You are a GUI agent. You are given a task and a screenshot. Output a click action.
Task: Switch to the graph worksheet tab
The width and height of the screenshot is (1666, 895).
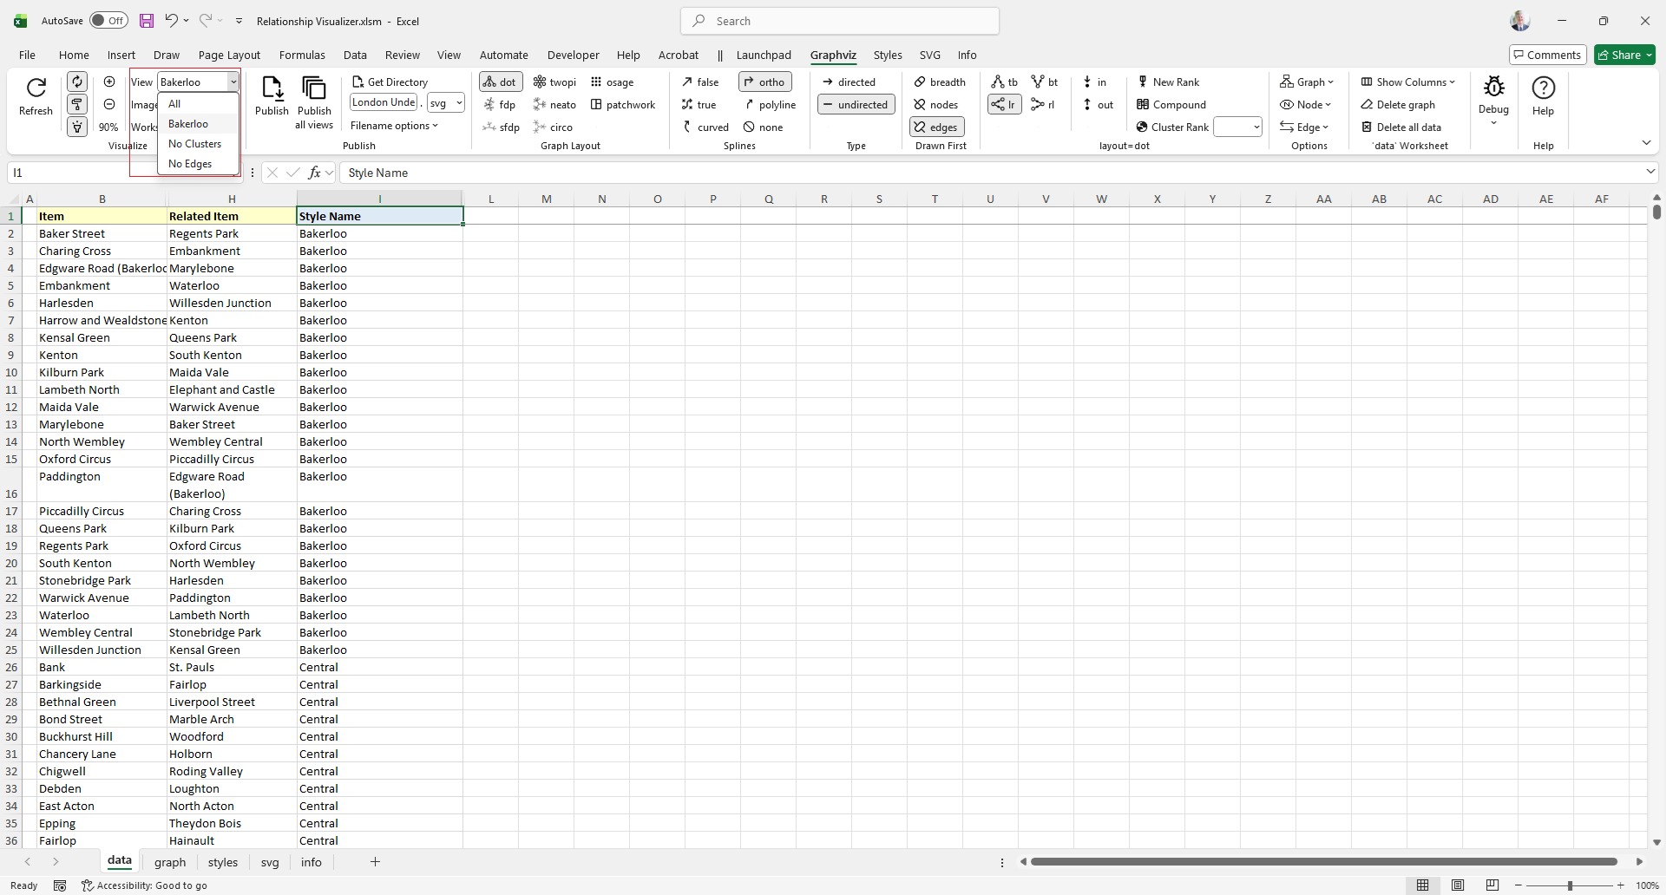170,862
